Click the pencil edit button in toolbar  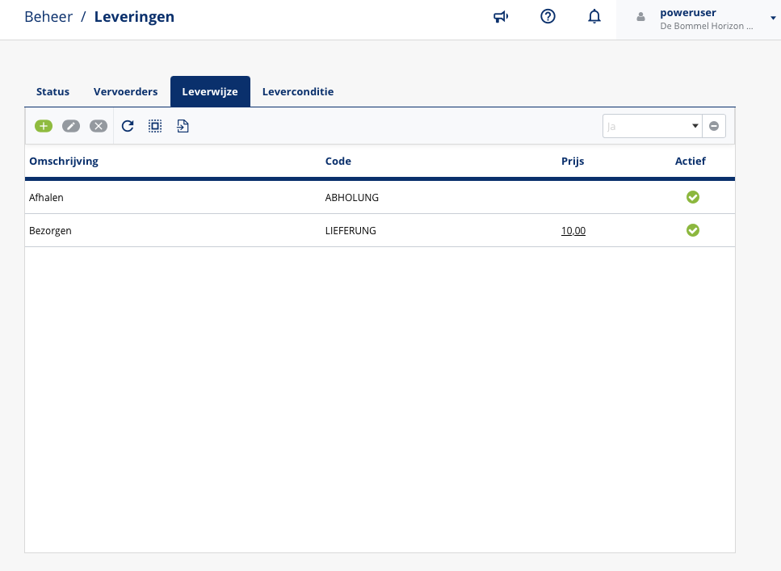pos(71,126)
